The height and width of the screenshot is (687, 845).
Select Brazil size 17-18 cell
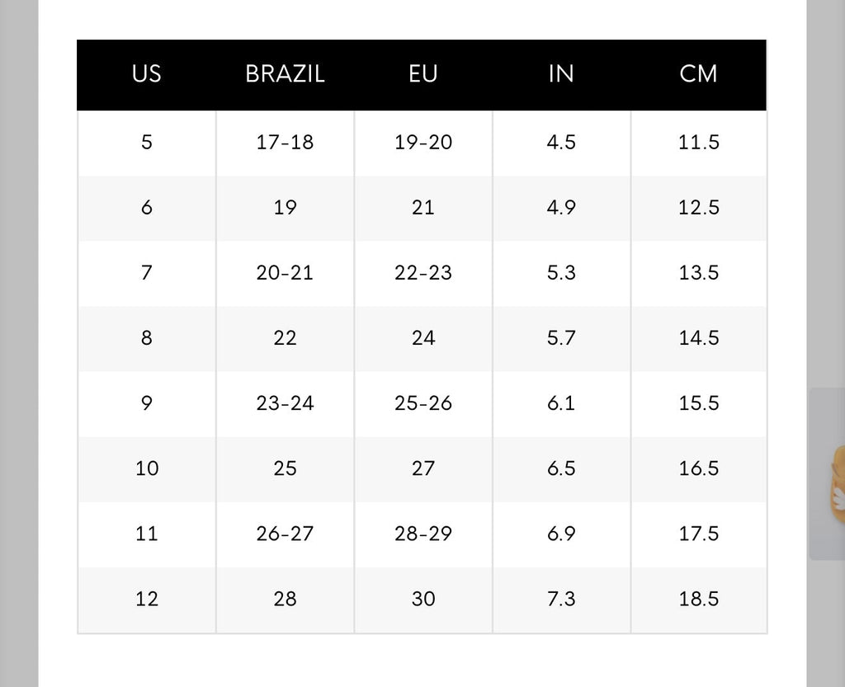pyautogui.click(x=285, y=143)
